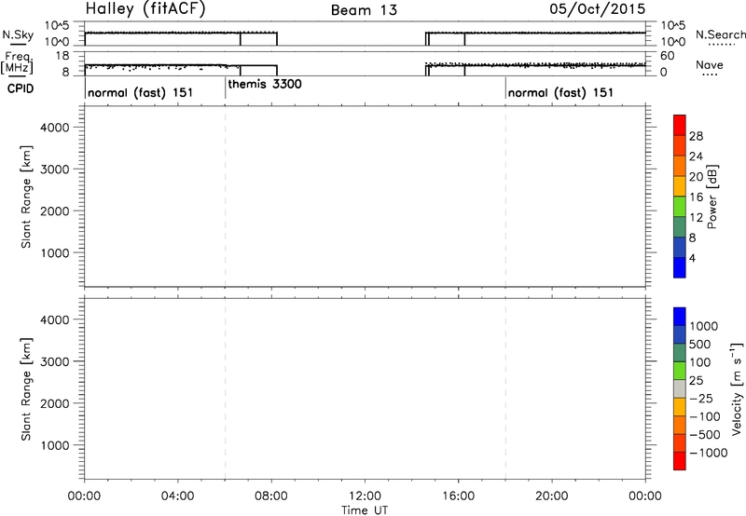Image resolution: width=746 pixels, height=516 pixels.
Task: Click the '-1000' tick label on the Velocity colorbar
Action: (x=709, y=453)
